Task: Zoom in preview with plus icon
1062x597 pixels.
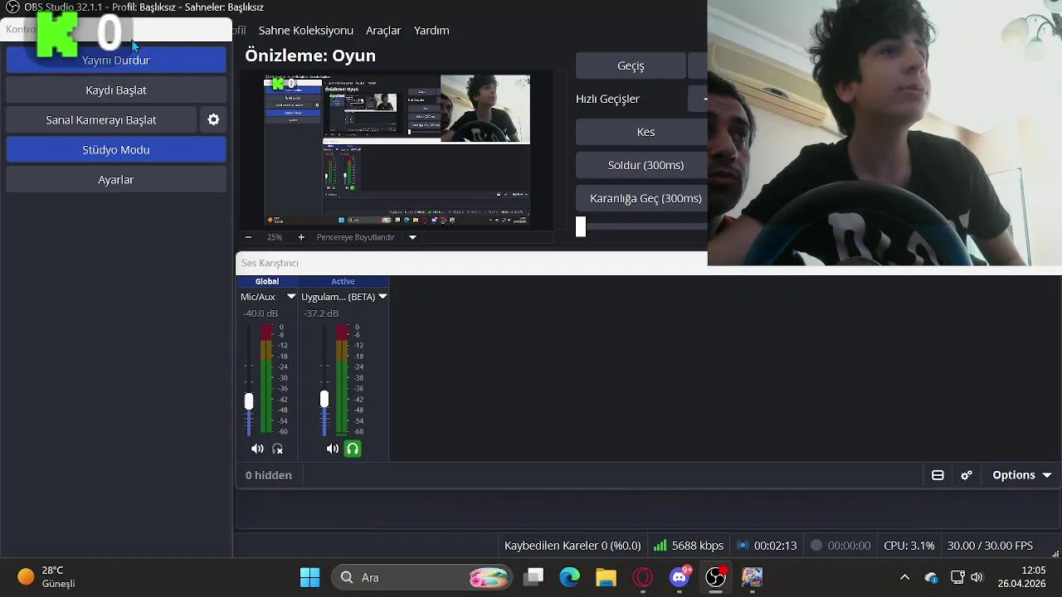Action: [301, 237]
